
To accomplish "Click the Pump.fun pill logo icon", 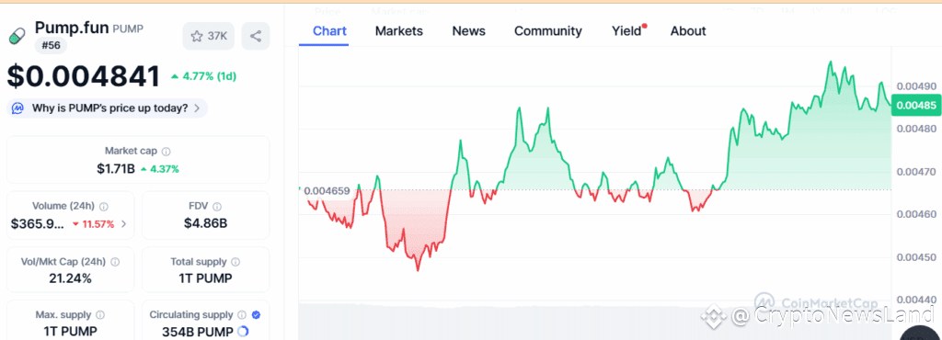I will click(x=17, y=36).
